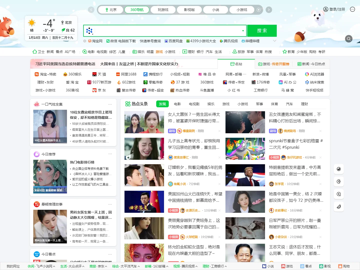Open the 百度网盘 quick link
The width and height of the screenshot is (360, 270).
pos(174,41)
